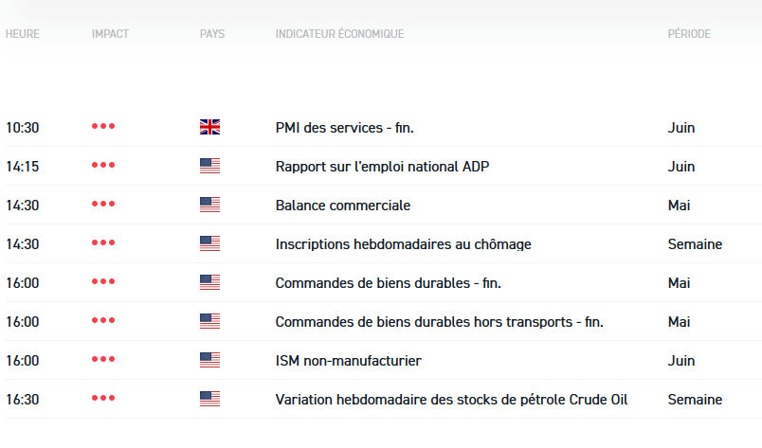The height and width of the screenshot is (448, 762).
Task: Open PMI des services - fin. indicator
Action: tap(344, 128)
